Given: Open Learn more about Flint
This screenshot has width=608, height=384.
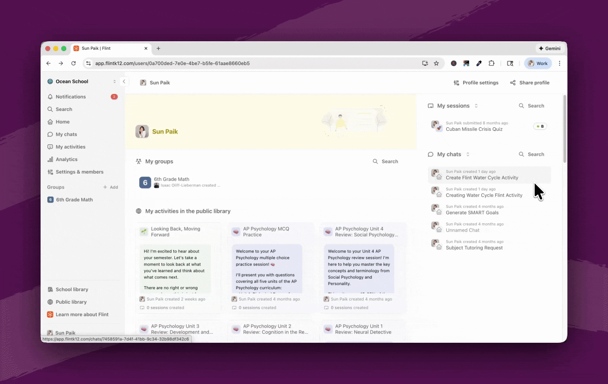Looking at the screenshot, I should [x=83, y=314].
